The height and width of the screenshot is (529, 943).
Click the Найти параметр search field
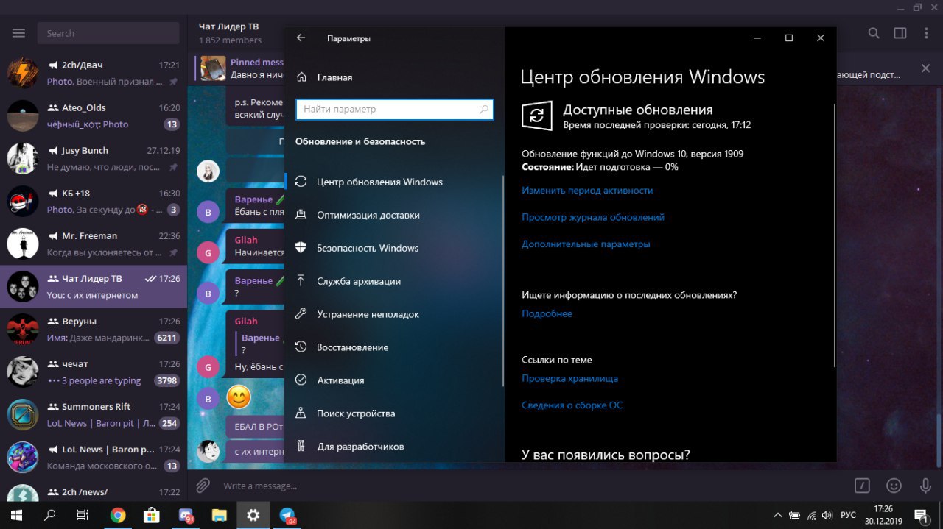pyautogui.click(x=394, y=110)
